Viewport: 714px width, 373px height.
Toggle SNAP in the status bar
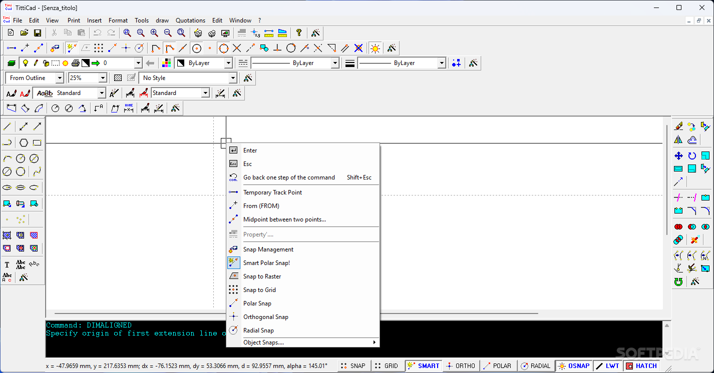coord(353,366)
